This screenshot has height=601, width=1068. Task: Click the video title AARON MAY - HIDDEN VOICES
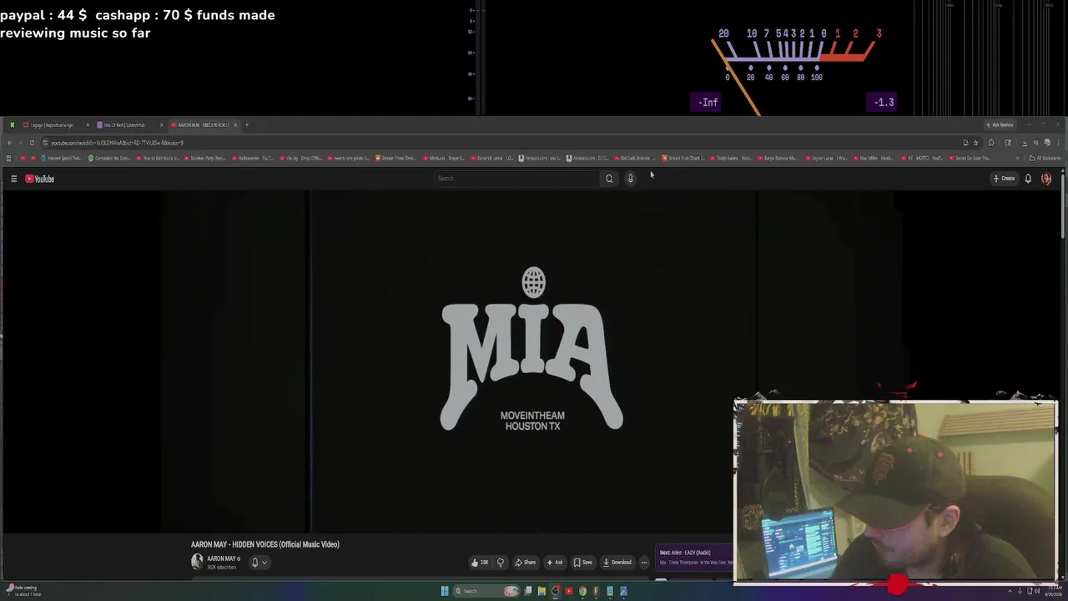click(265, 544)
